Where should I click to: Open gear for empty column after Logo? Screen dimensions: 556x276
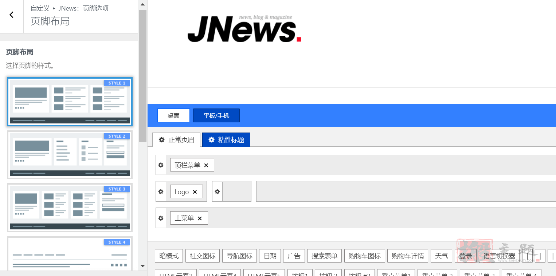coord(217,192)
